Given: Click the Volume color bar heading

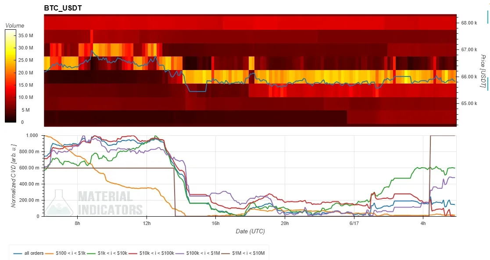Looking at the screenshot, I should pyautogui.click(x=14, y=25).
